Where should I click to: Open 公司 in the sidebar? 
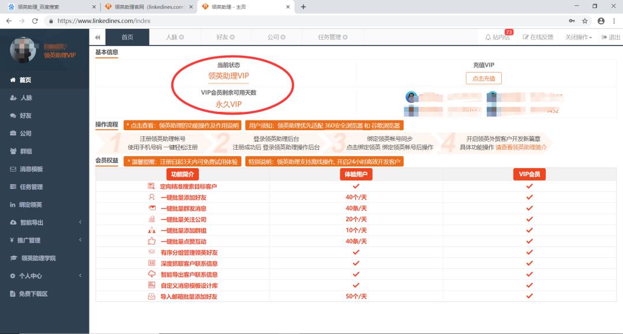point(44,133)
